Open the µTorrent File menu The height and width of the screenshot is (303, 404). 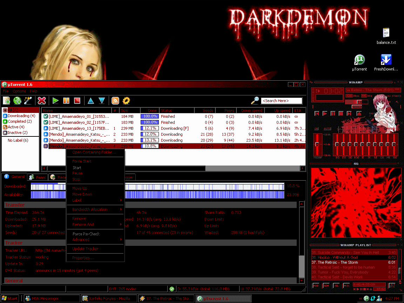tap(6, 91)
